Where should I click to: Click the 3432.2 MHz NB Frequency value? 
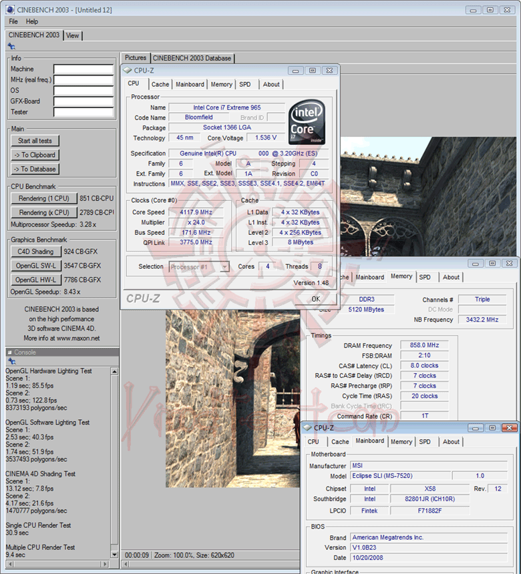tap(482, 320)
